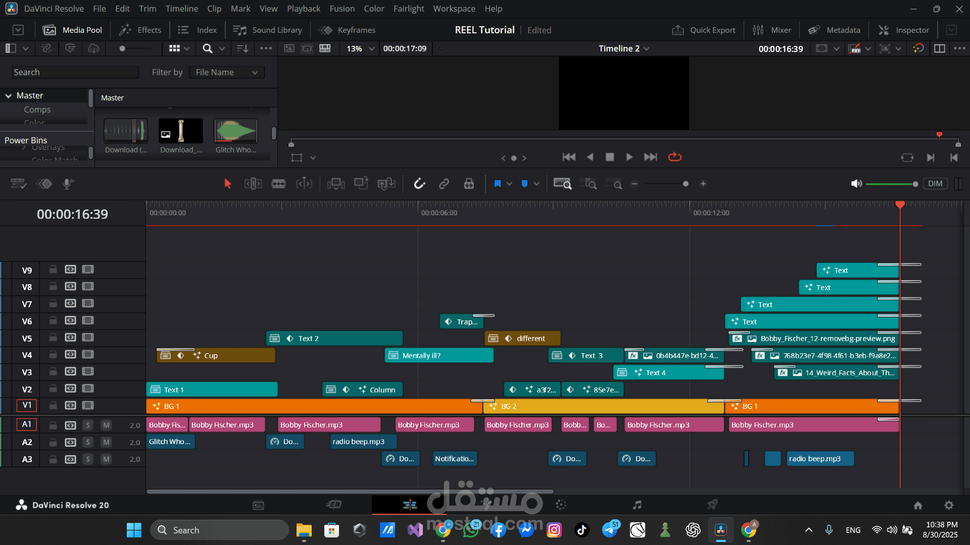
Task: Click the Quick Export button
Action: (703, 30)
